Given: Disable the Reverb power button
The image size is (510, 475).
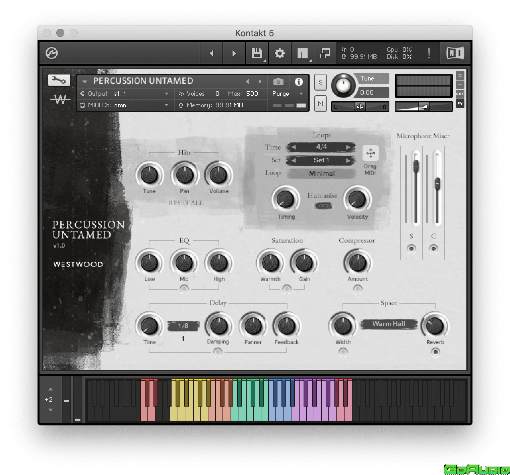Looking at the screenshot, I should point(435,352).
